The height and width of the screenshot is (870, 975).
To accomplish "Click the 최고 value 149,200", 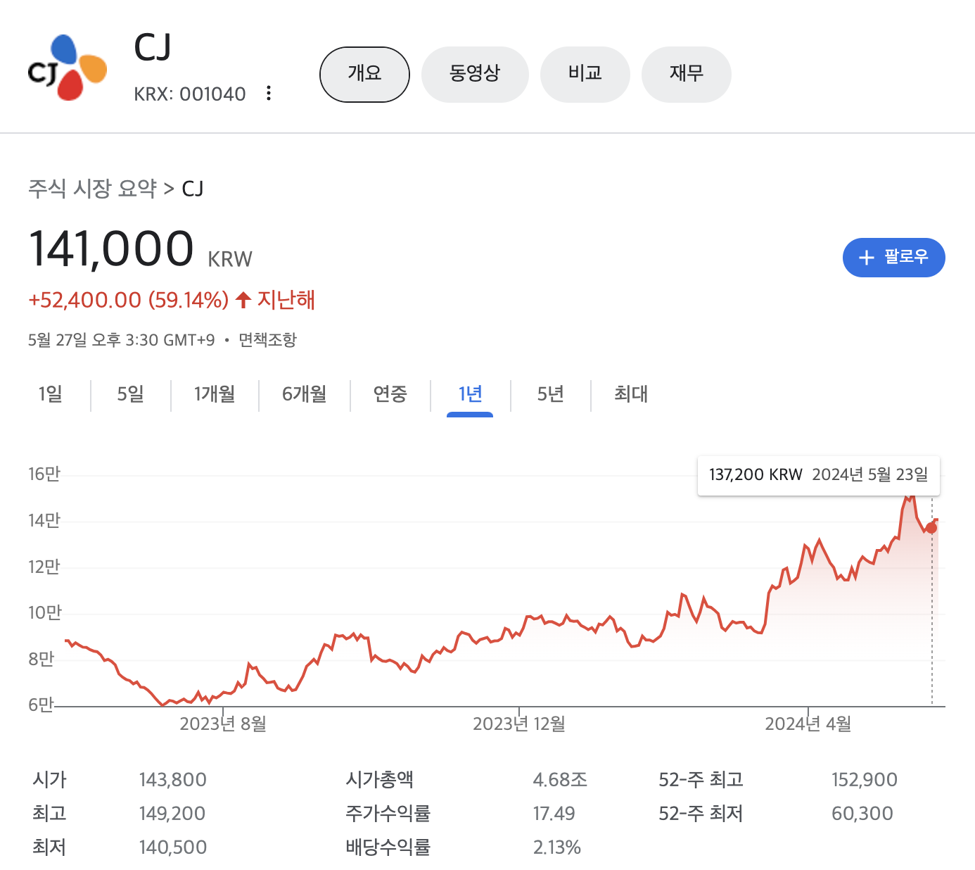I will (x=172, y=814).
